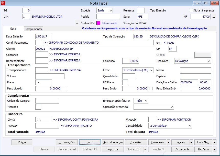Click the Quantidade input field

[129, 76]
